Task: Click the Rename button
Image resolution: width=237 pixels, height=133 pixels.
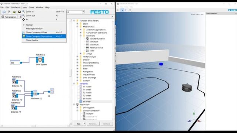Action: tap(93, 124)
